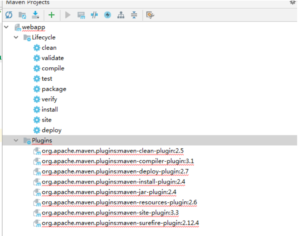Viewport: 300px width, 236px height.
Task: Click the Maven Projects panel title
Action: 28,2
